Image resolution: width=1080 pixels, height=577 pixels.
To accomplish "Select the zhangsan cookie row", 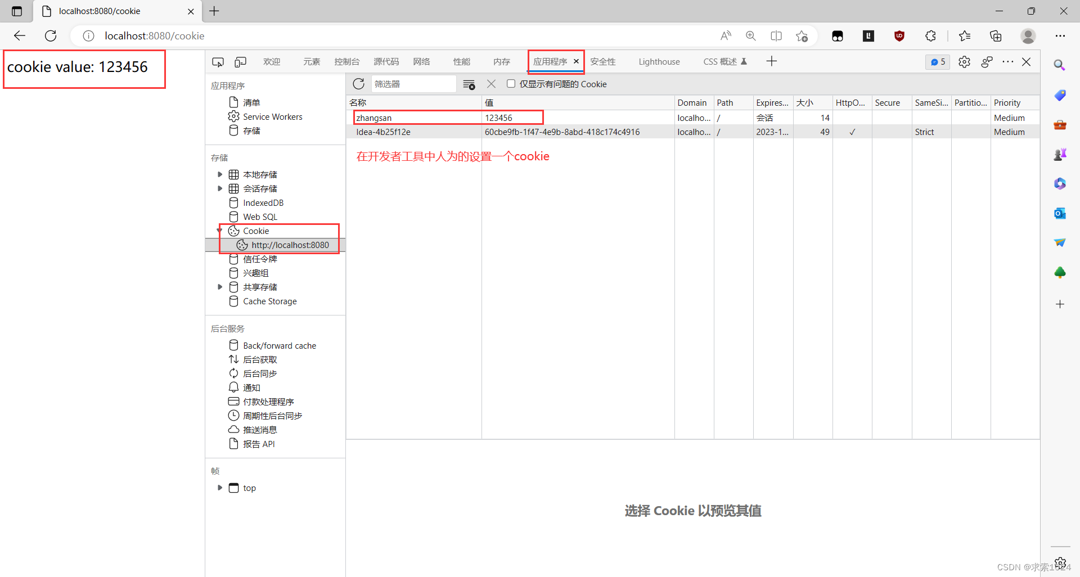I will coord(692,118).
